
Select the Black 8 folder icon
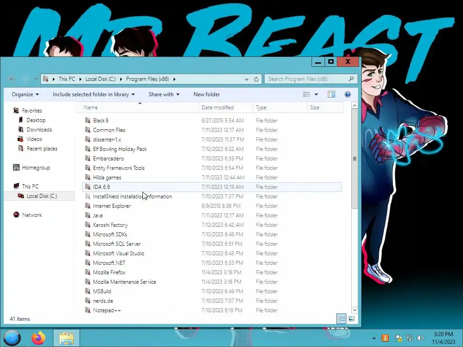click(88, 120)
